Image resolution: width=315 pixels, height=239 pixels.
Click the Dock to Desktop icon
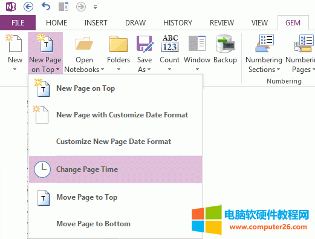(x=63, y=7)
